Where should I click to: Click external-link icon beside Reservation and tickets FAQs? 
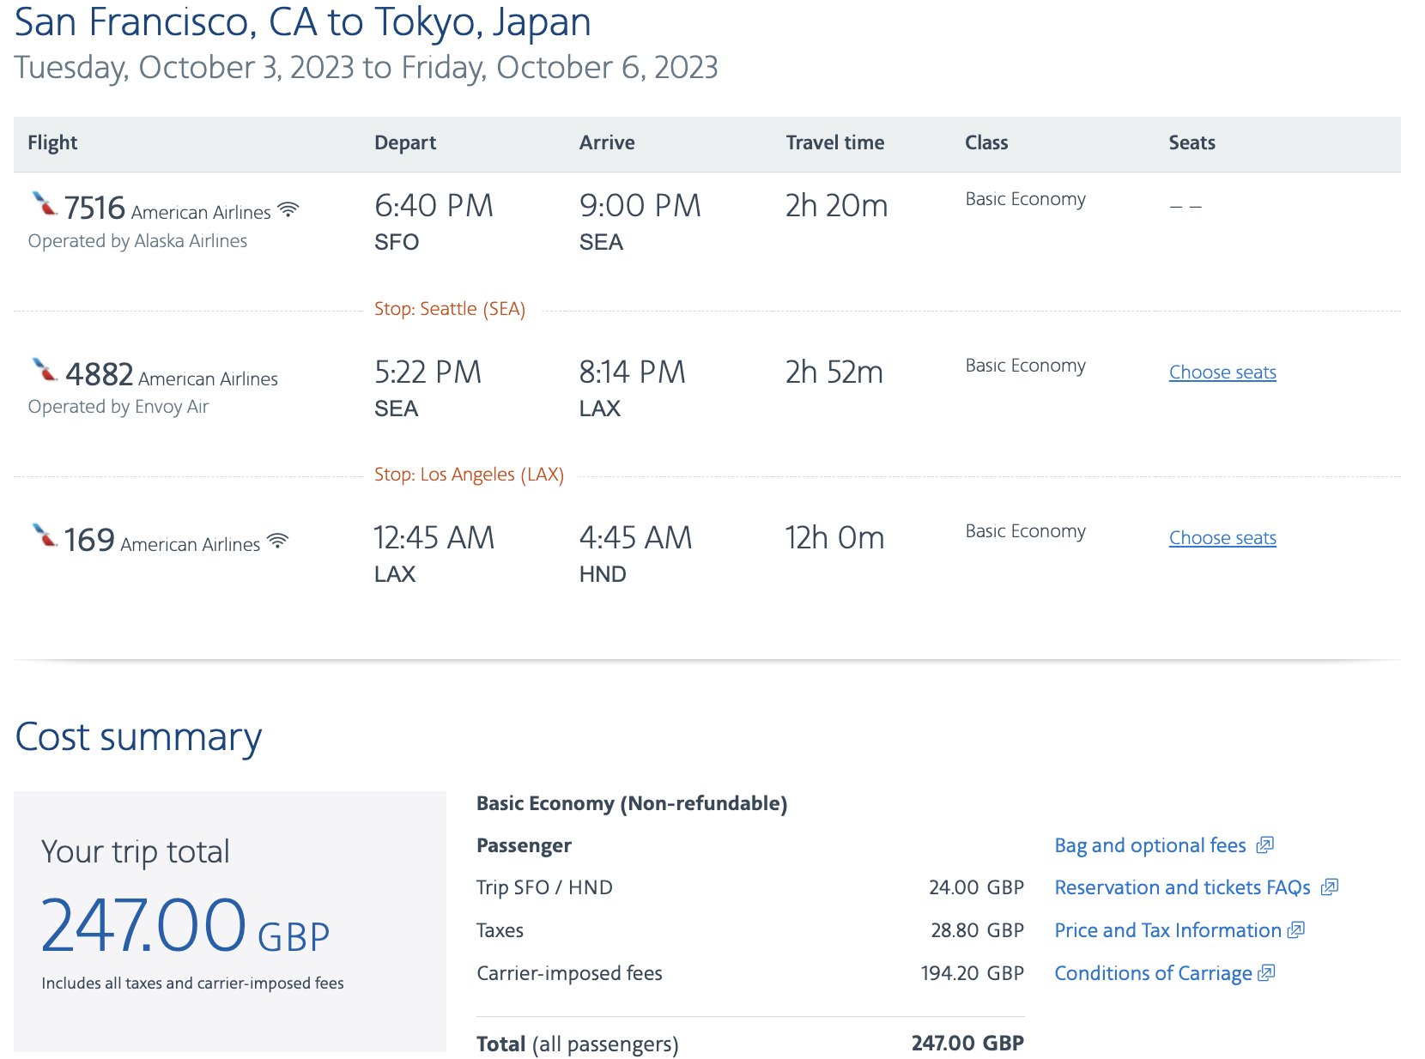[1330, 887]
